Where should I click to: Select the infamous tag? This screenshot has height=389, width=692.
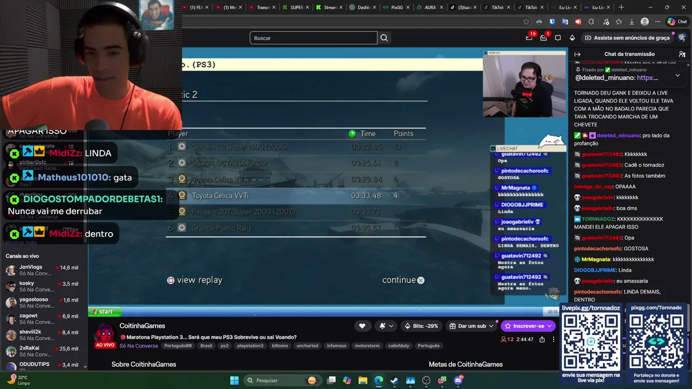[336, 346]
